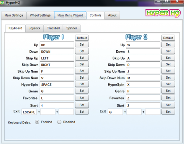Click Player 1 Skip Up field showing LEFT
Viewport: 184px width, 144px height.
[x=57, y=58]
